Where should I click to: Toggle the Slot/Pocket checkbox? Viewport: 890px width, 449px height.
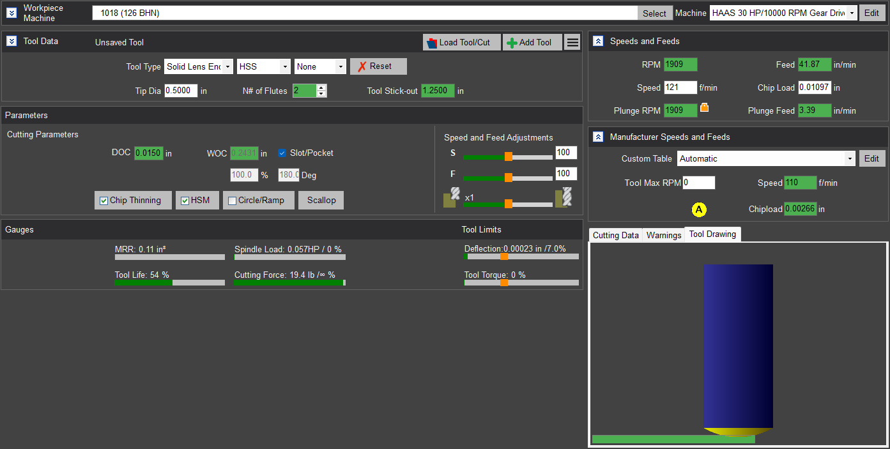click(282, 153)
